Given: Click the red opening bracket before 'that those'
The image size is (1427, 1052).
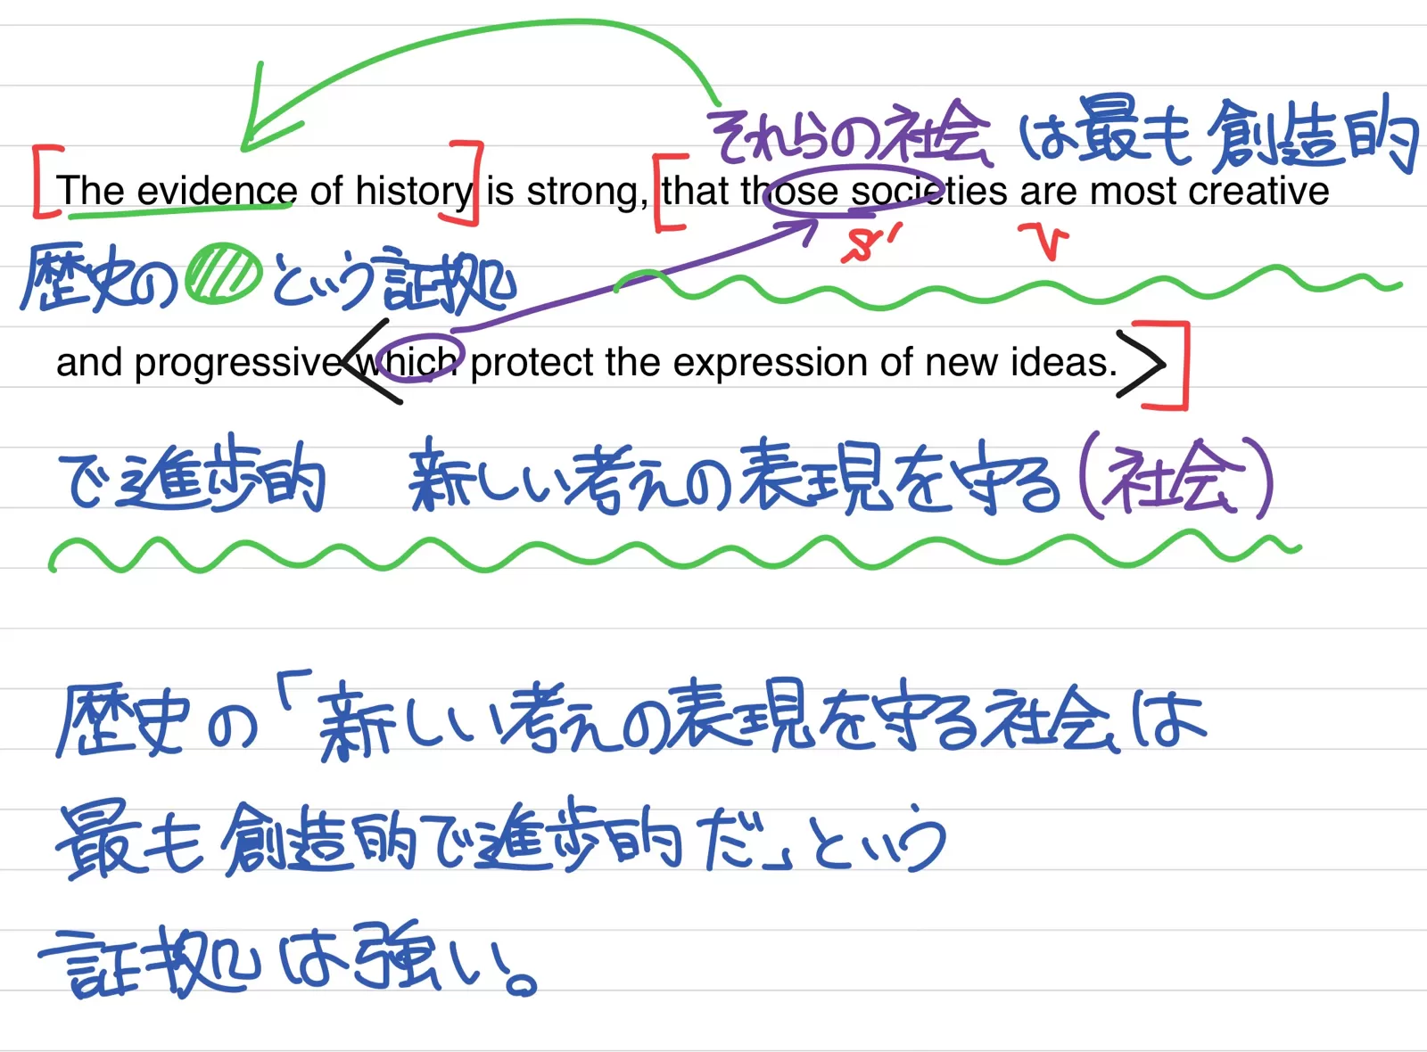Looking at the screenshot, I should pyautogui.click(x=664, y=193).
